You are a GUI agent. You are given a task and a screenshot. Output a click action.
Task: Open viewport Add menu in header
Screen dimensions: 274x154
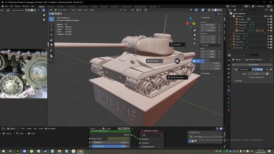coord(86,10)
